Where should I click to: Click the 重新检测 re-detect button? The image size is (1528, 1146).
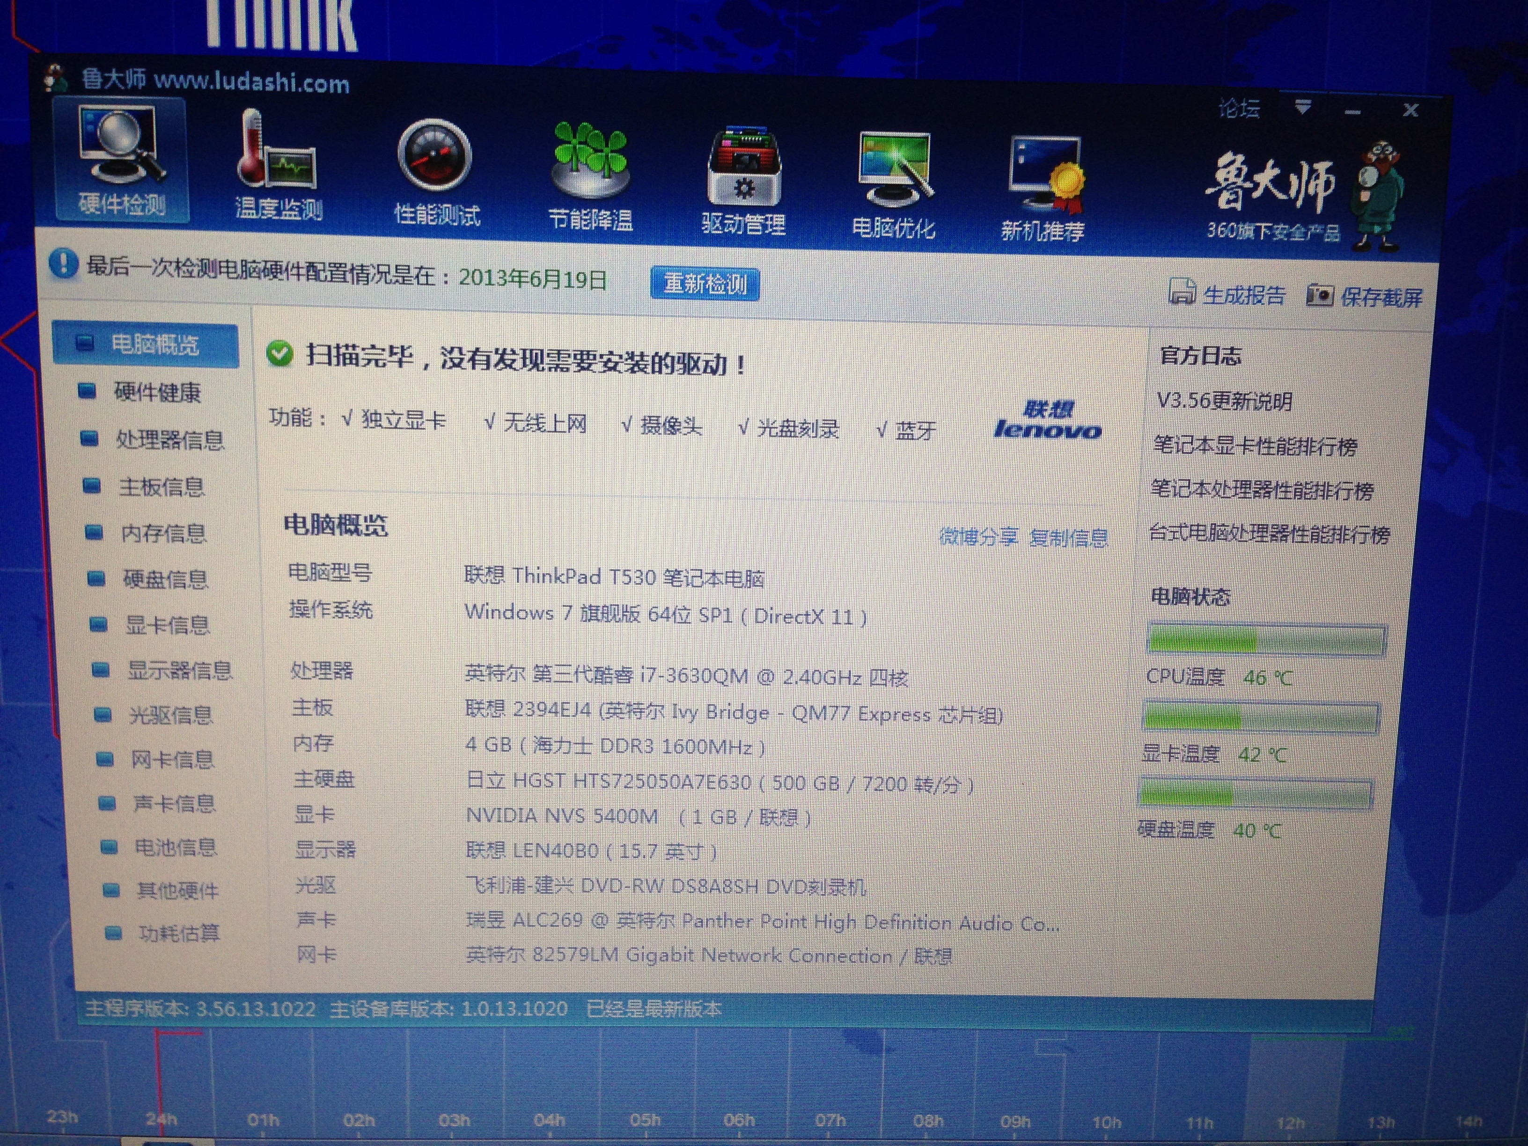pyautogui.click(x=705, y=284)
